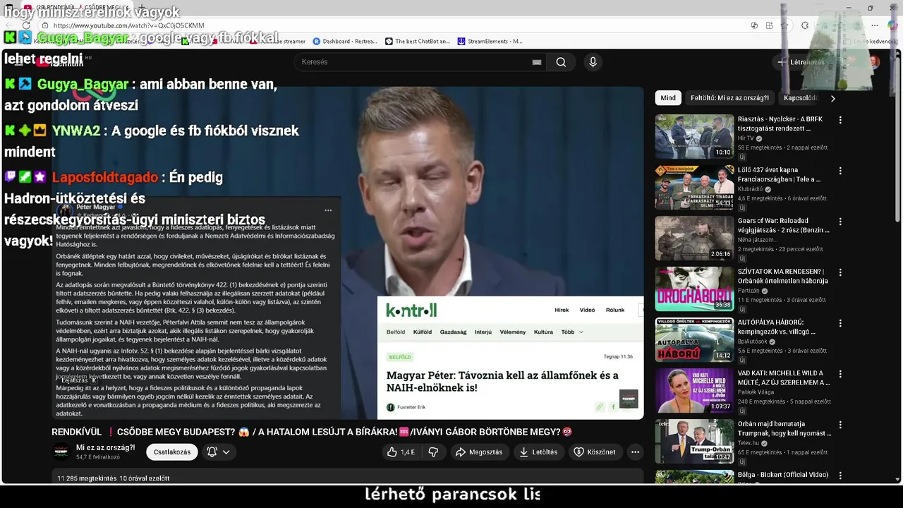Advance filter chips with right arrow

click(x=832, y=99)
